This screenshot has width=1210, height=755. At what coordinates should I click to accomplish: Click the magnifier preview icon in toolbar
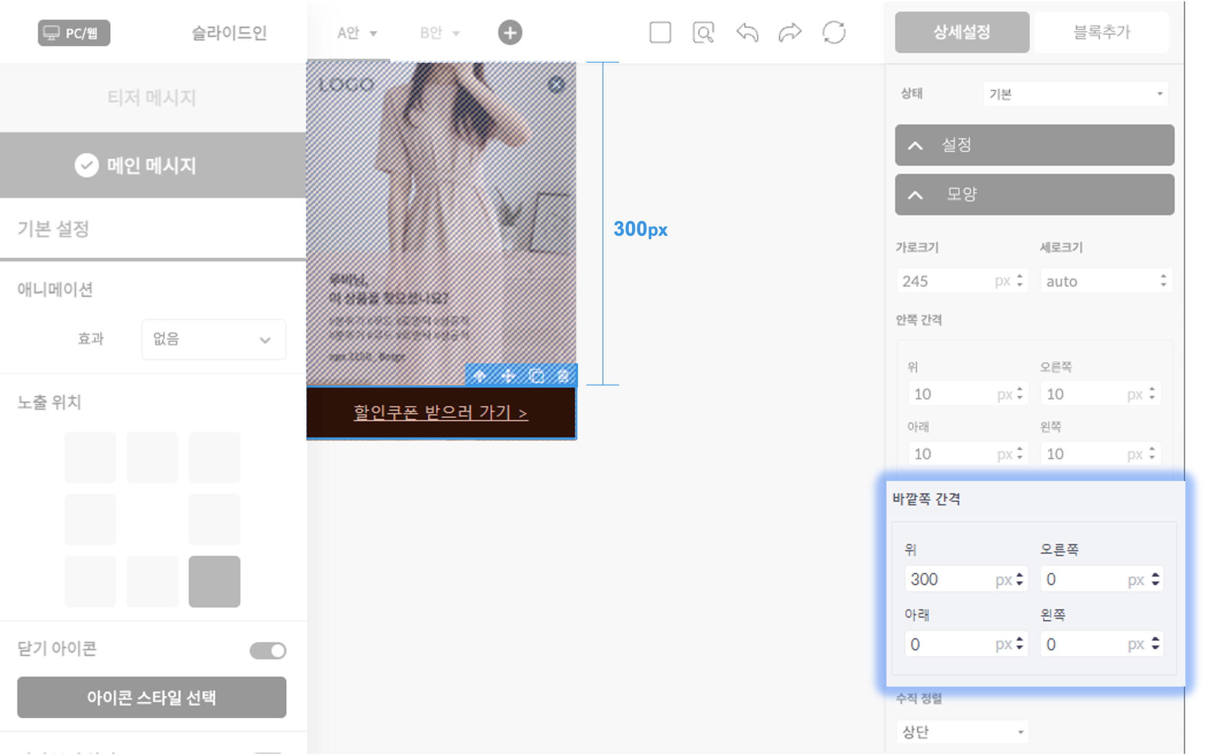pyautogui.click(x=703, y=33)
